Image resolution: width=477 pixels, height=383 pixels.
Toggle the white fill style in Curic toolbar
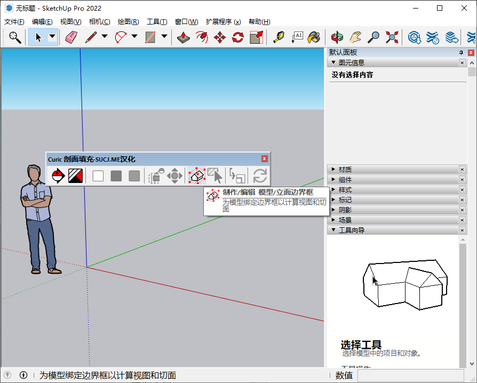[98, 175]
